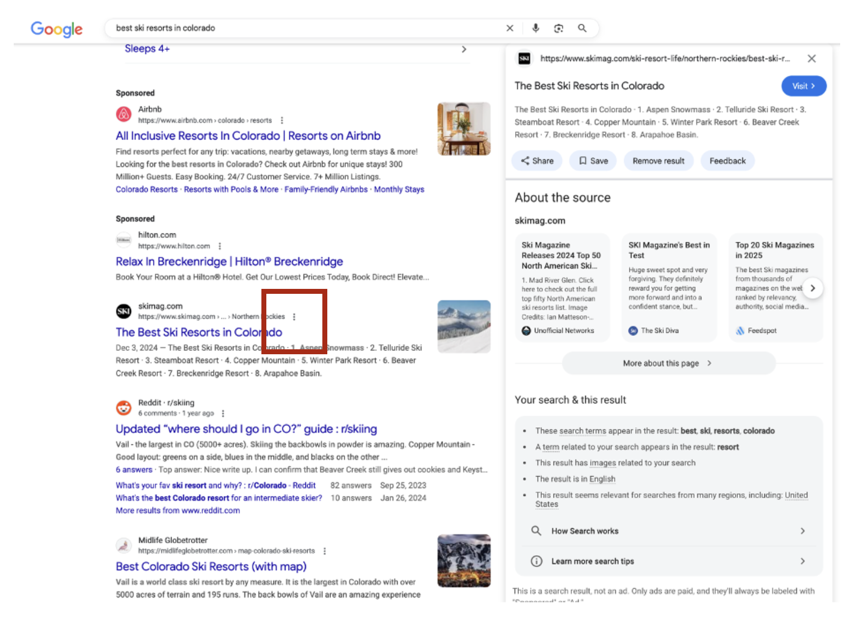This screenshot has height=625, width=849.
Task: Expand the Sleeps 4+ row chevron
Action: (464, 49)
